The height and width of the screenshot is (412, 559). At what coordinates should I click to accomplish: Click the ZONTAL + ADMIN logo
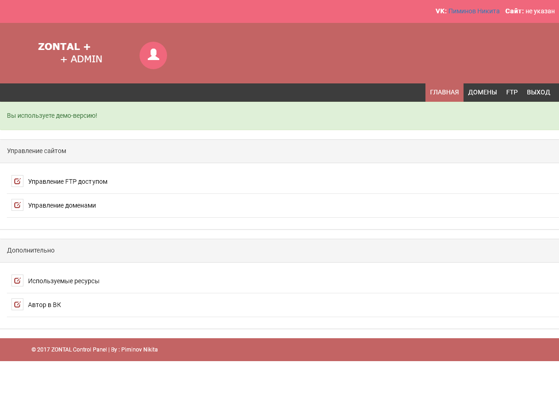point(70,53)
